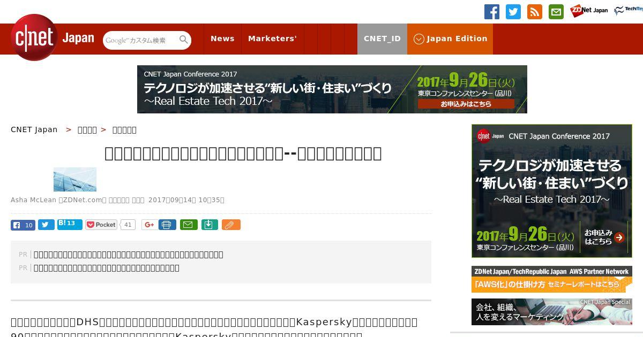Visit the ZDNet Japan logo link
Image resolution: width=643 pixels, height=337 pixels.
click(589, 11)
